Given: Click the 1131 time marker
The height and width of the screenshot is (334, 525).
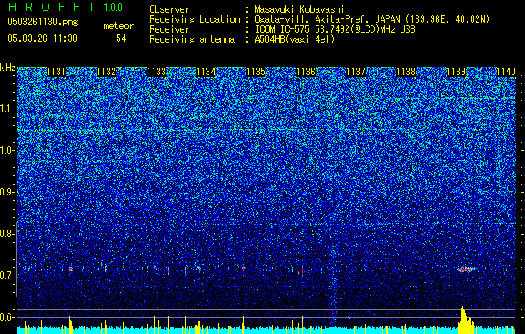Looking at the screenshot, I should [56, 72].
